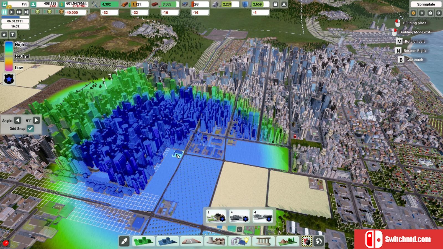Click the 3,565 bricks amount bar

pyautogui.click(x=170, y=4)
